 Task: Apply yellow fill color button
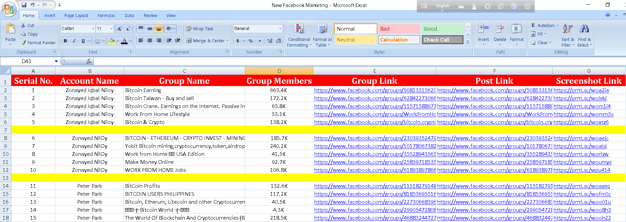[x=112, y=41]
